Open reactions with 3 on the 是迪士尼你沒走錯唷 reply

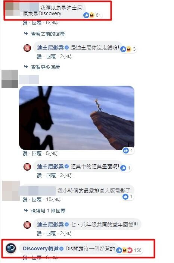tap(128, 49)
